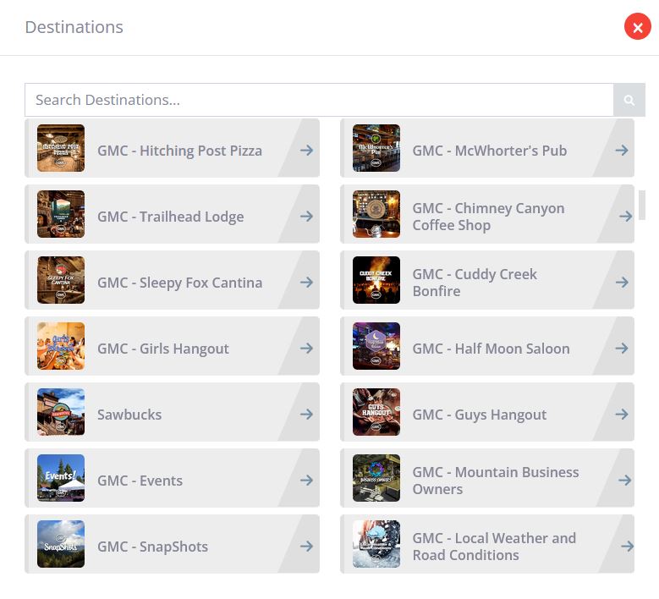
Task: Click the SnapShots thumbnail image
Action: [61, 545]
